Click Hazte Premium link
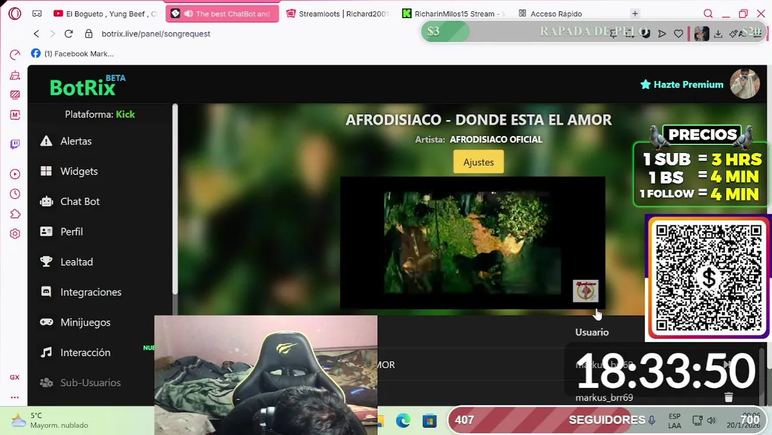 (682, 85)
